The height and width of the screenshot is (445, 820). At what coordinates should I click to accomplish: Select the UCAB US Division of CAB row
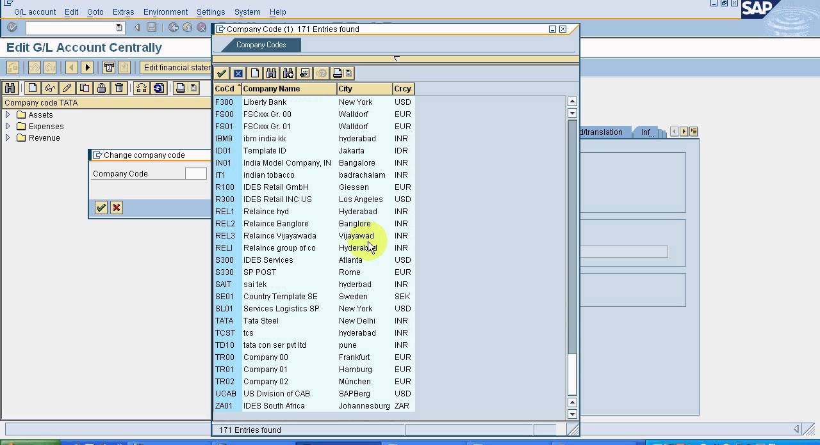[315, 394]
